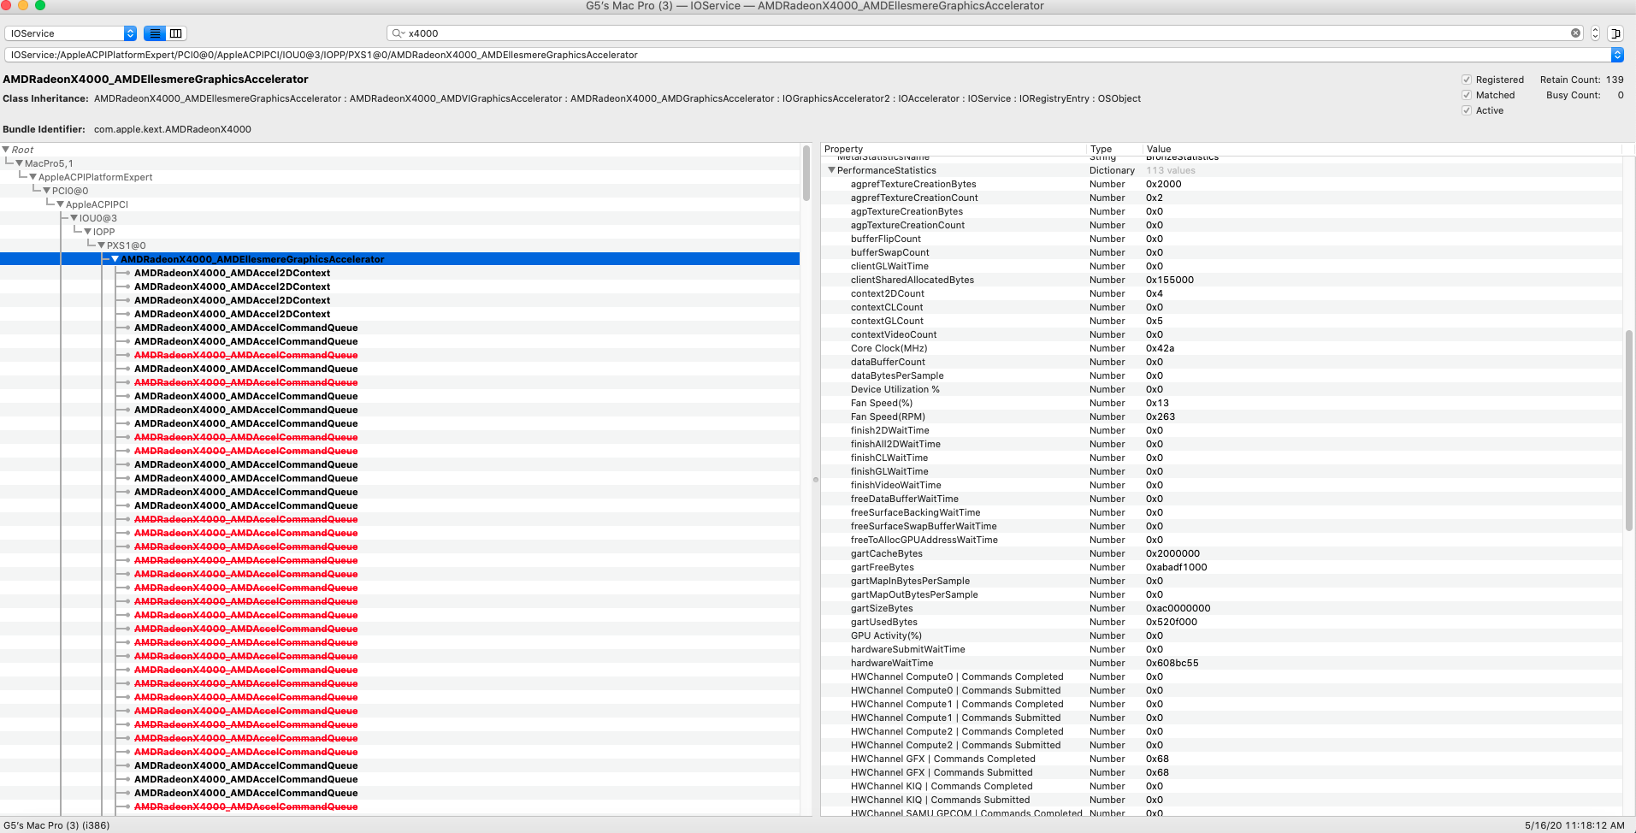The image size is (1636, 833).
Task: Toggle the side panel icon beside search
Action: coord(1615,33)
